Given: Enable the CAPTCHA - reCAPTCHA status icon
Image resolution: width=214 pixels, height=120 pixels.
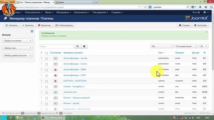Looking at the screenshot, I should click(56, 81).
